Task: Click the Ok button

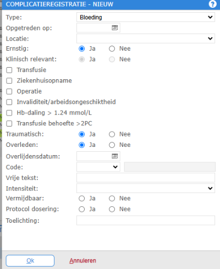Action: (30, 261)
